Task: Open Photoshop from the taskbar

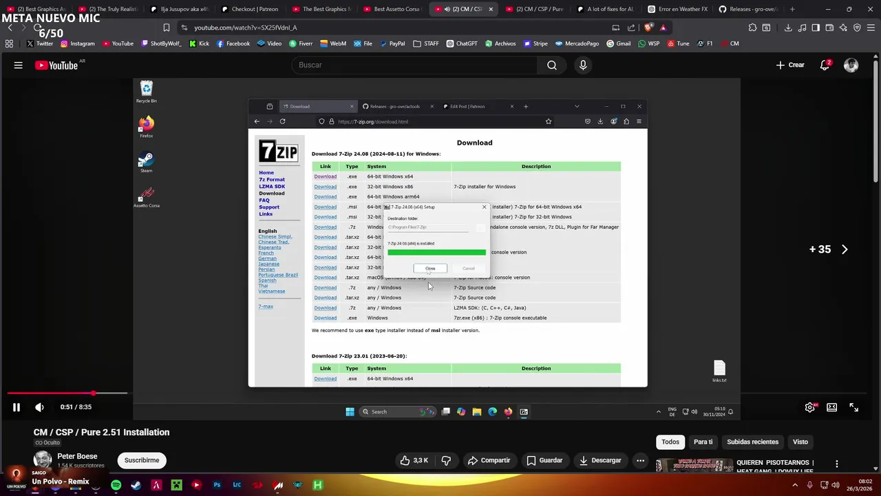Action: click(x=217, y=485)
